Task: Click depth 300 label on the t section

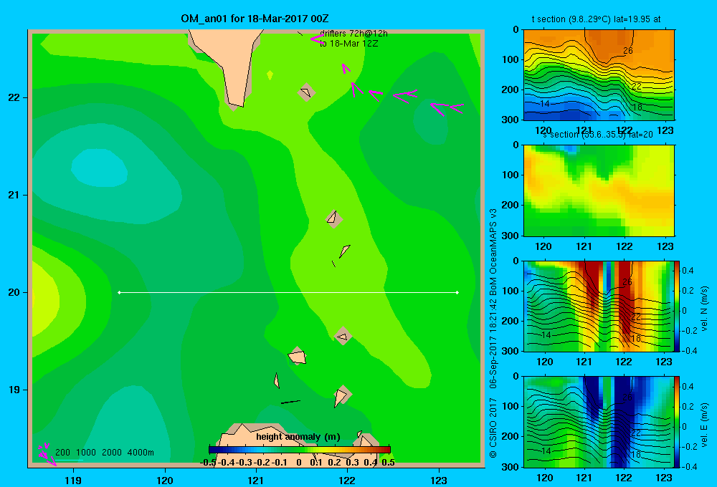Action: click(510, 120)
